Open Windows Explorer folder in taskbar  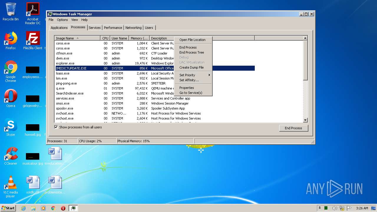[x=33, y=208]
